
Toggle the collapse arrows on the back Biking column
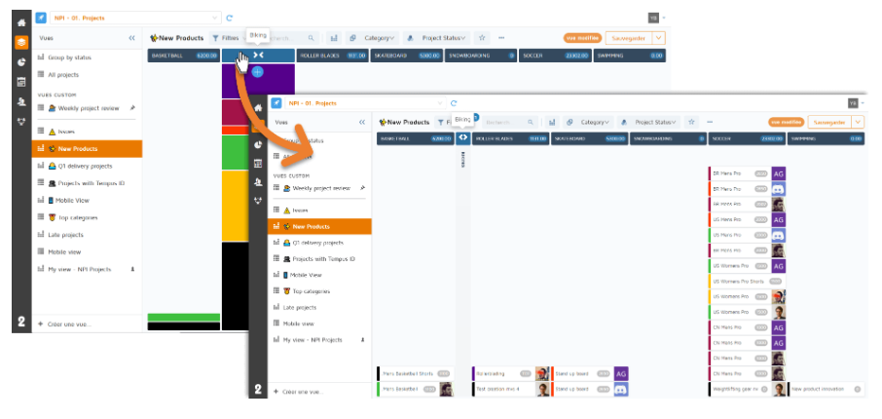pos(257,56)
